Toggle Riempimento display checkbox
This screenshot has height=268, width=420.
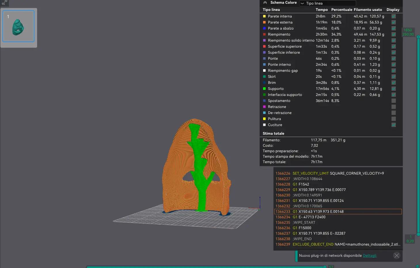coord(394,34)
